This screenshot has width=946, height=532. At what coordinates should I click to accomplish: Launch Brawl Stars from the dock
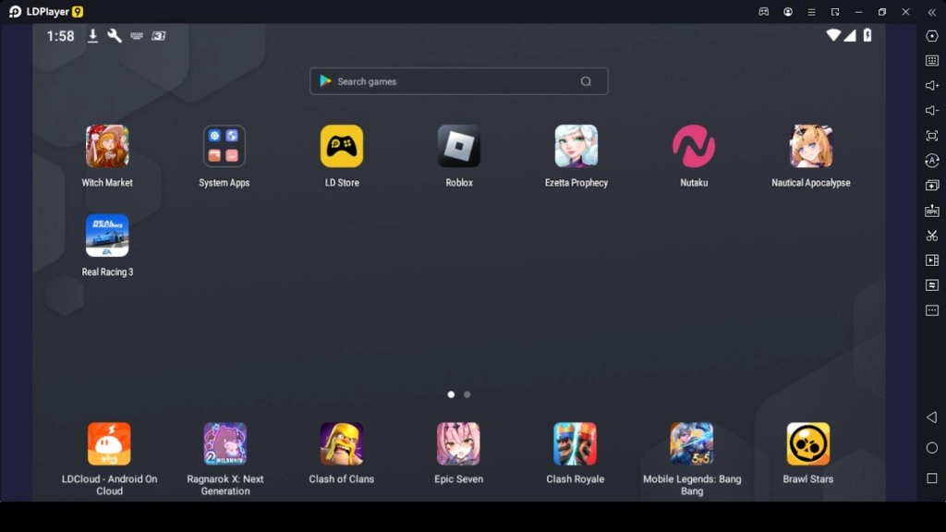pyautogui.click(x=807, y=444)
